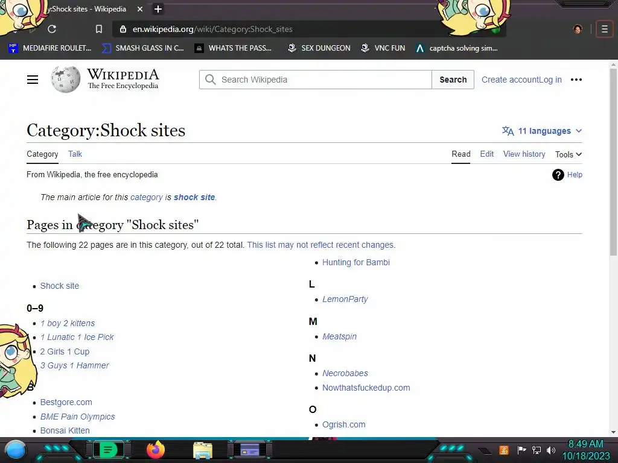
Task: Launch Firefox from the taskbar
Action: pyautogui.click(x=156, y=450)
